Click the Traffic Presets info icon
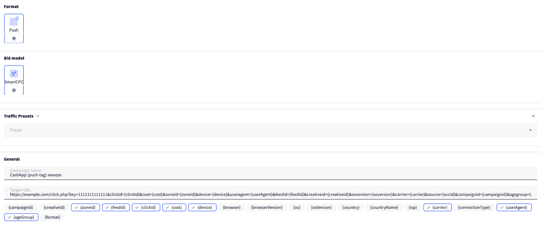This screenshot has width=541, height=227. click(38, 116)
